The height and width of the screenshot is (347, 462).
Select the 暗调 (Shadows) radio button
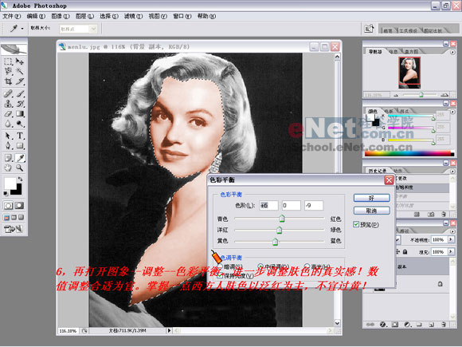(220, 266)
